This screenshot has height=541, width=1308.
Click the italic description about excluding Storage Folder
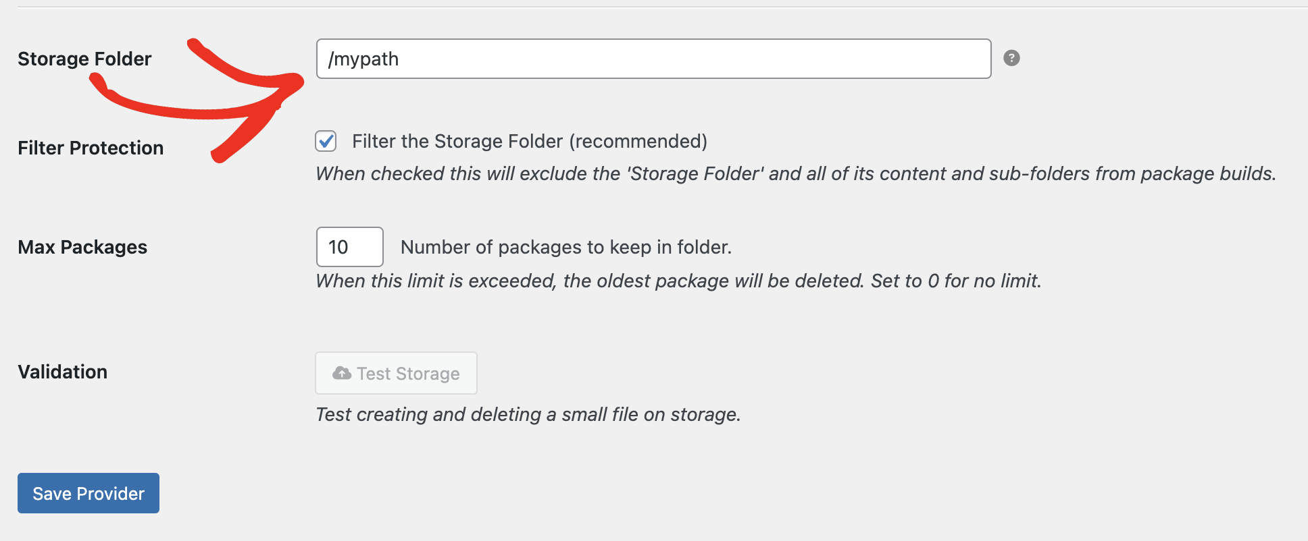coord(796,173)
